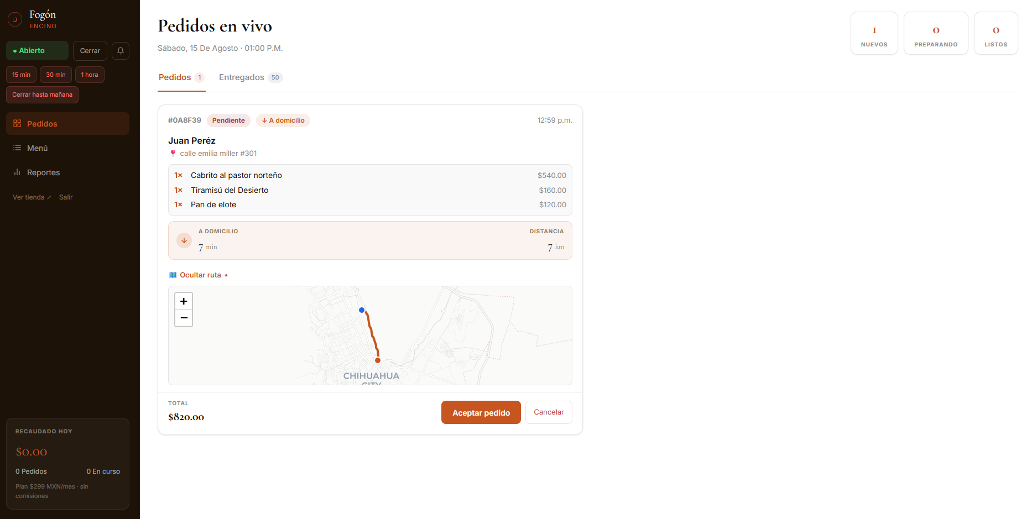Go to Pedidos in sidebar navigation
The width and height of the screenshot is (1032, 519).
click(x=67, y=124)
